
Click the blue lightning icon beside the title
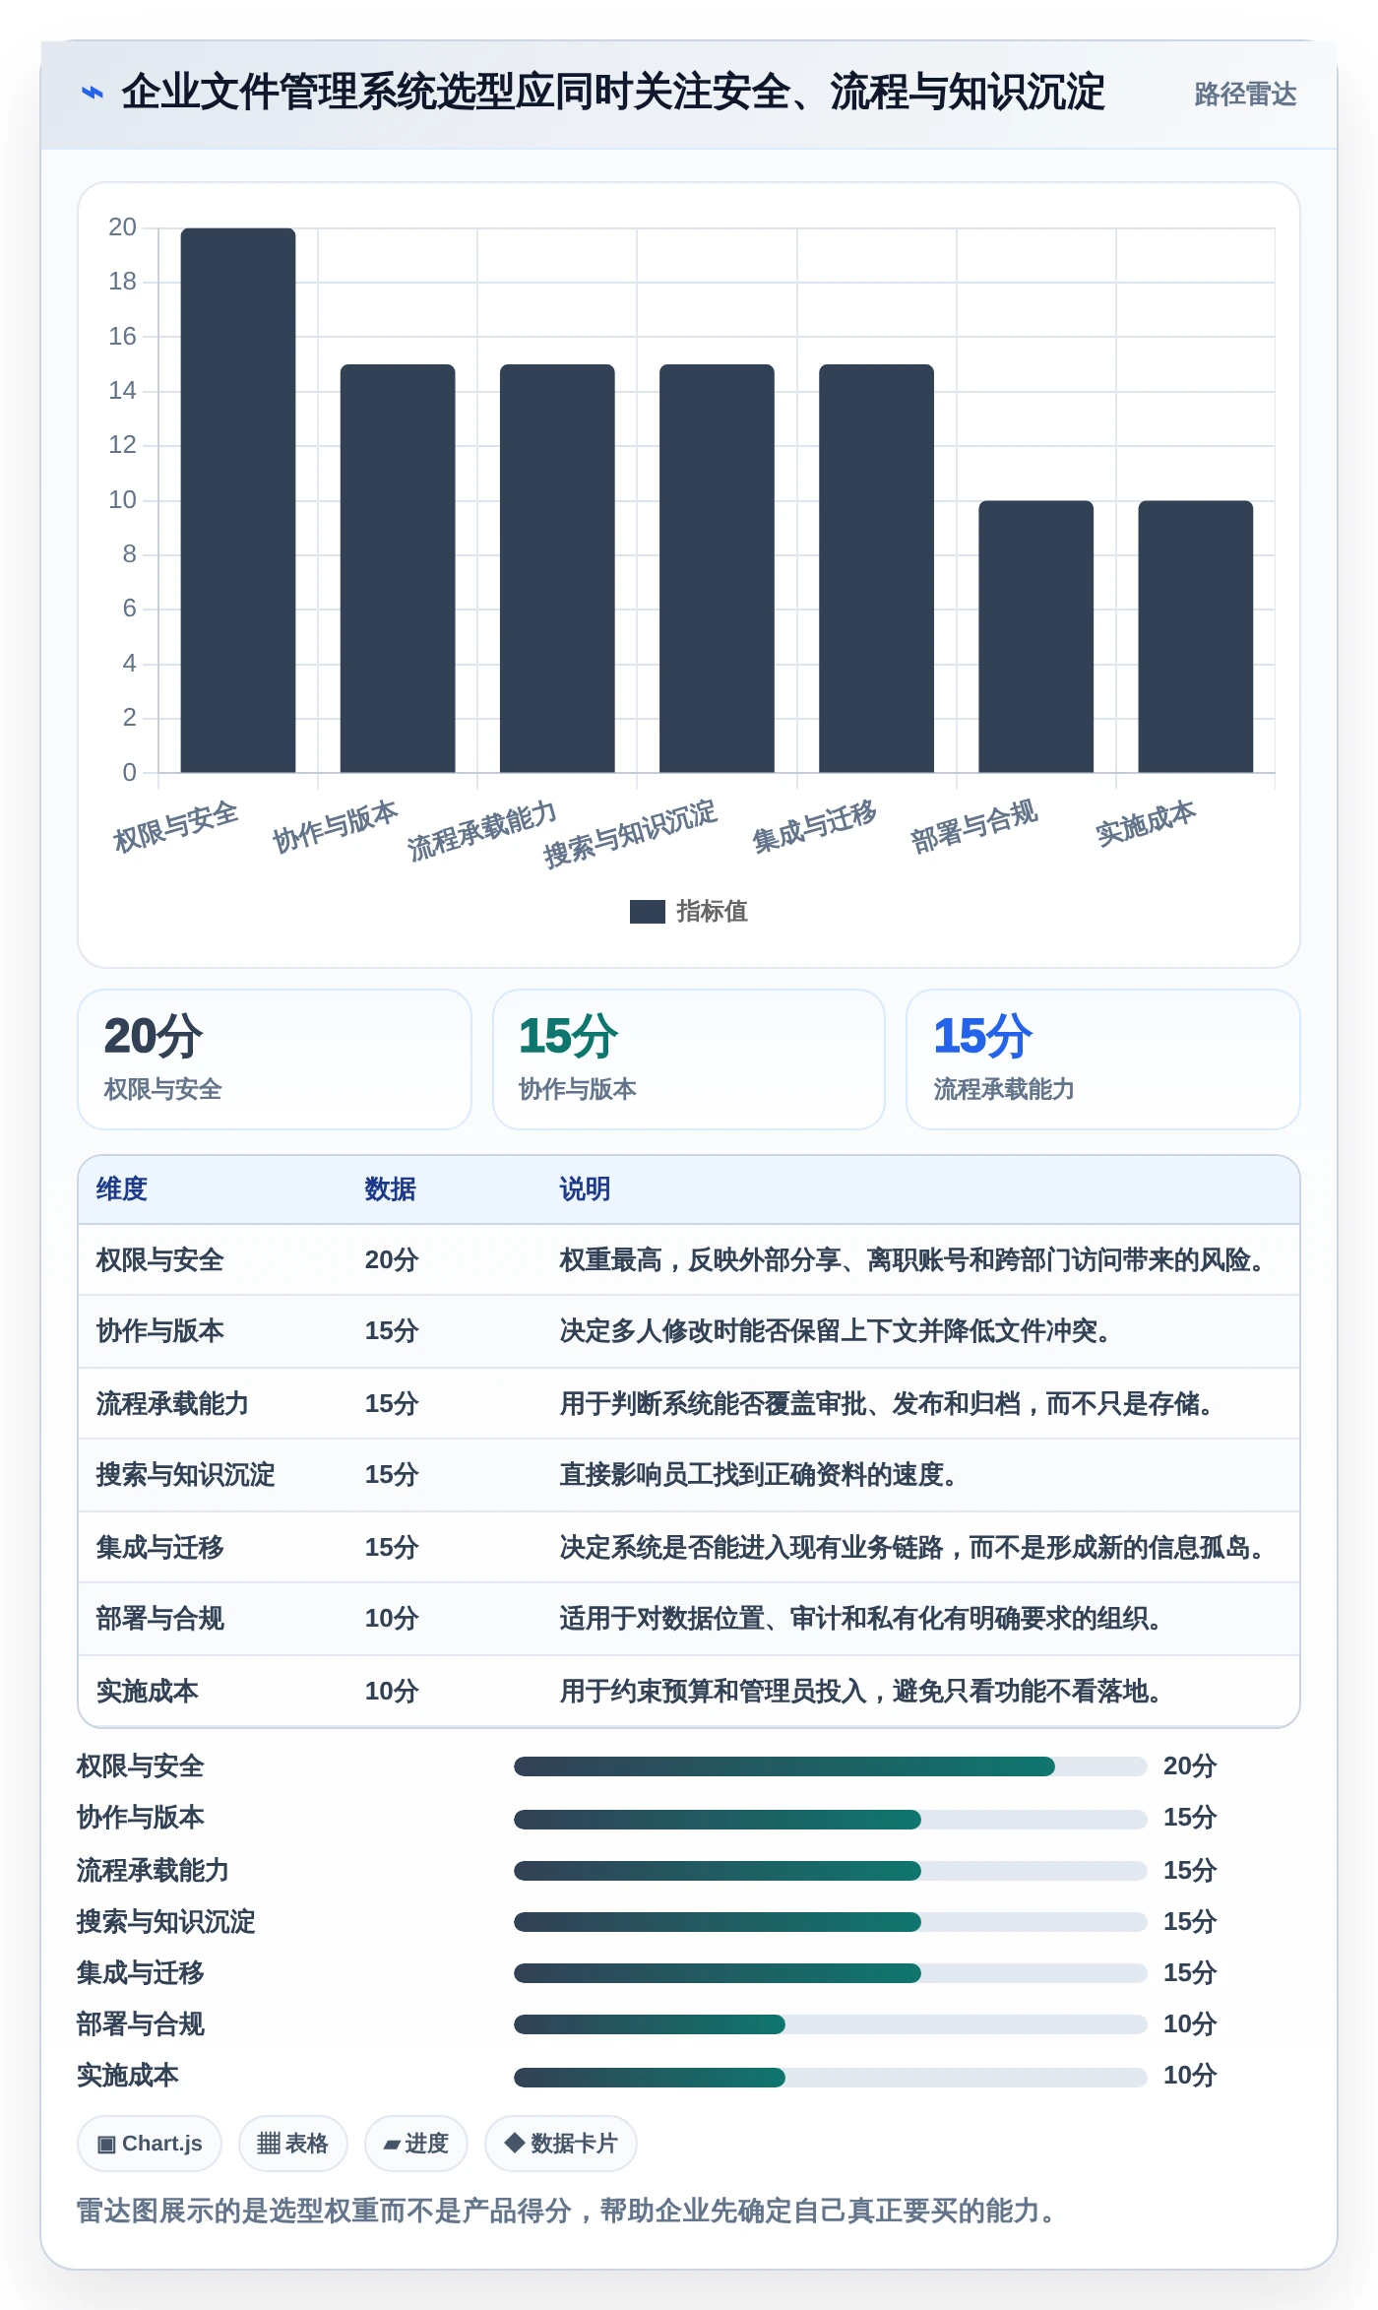93,94
